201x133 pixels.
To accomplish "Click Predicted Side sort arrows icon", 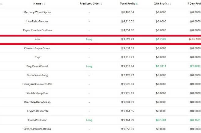I will [x=101, y=4].
